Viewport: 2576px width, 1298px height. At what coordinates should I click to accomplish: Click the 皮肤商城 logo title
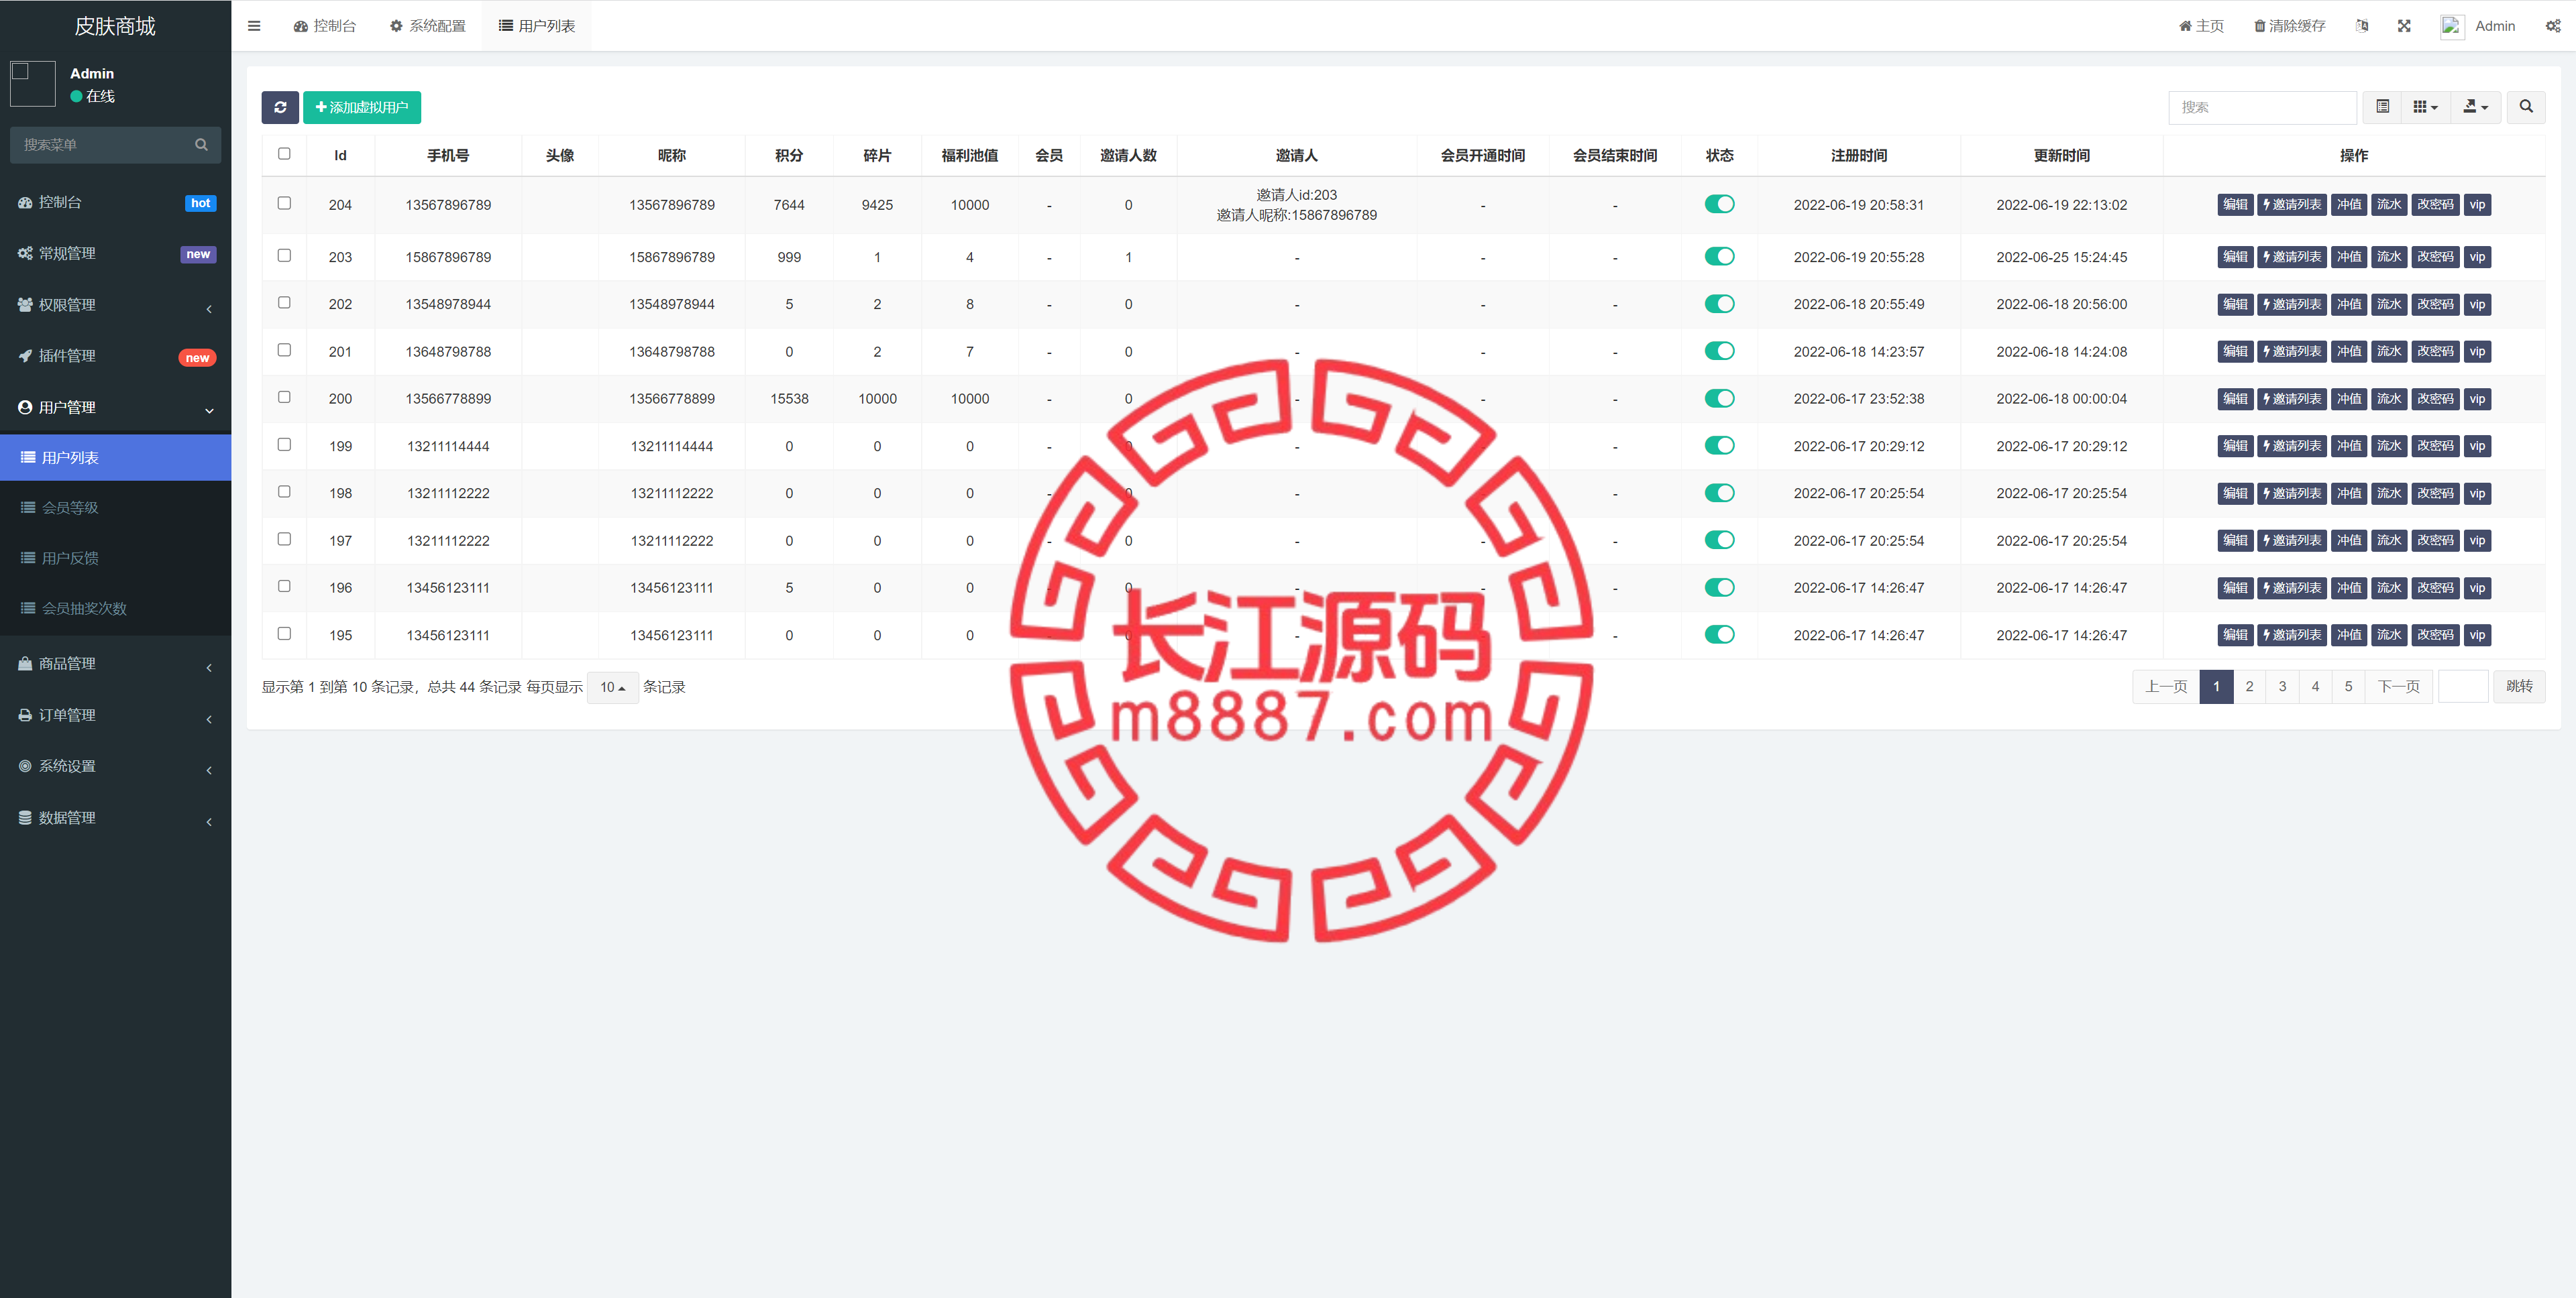pyautogui.click(x=115, y=26)
